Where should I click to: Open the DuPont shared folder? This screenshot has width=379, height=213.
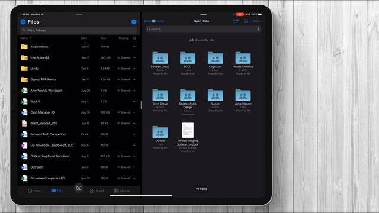(x=160, y=132)
